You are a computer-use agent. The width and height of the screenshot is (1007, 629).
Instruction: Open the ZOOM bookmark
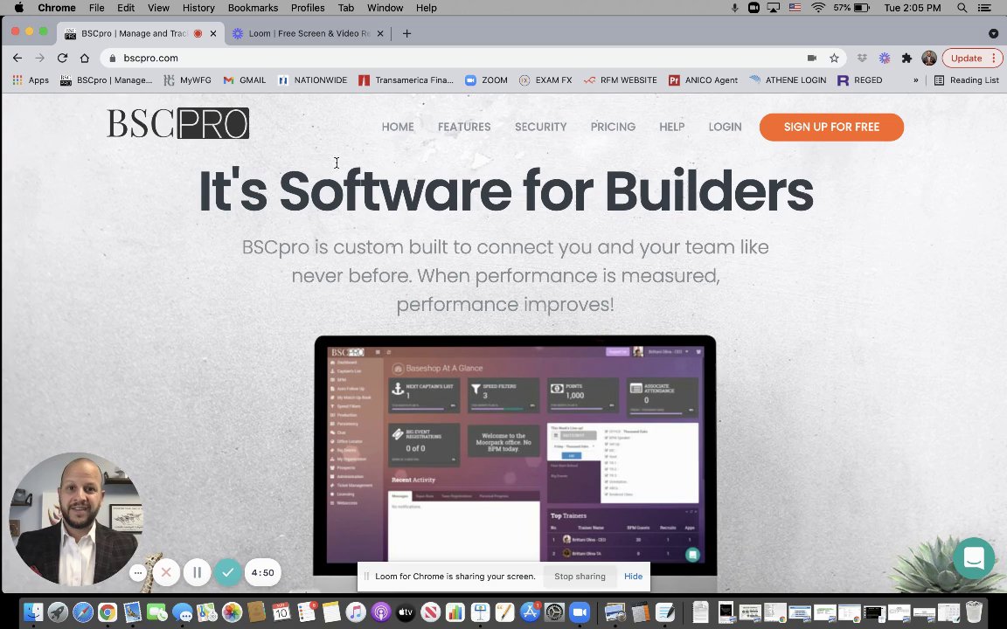click(x=486, y=80)
